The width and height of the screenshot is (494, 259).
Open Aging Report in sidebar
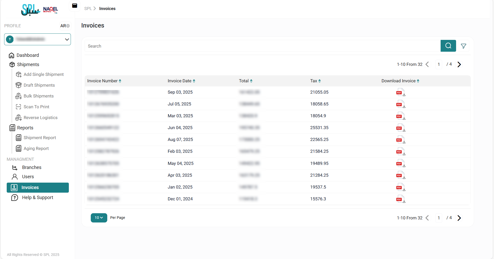36,148
